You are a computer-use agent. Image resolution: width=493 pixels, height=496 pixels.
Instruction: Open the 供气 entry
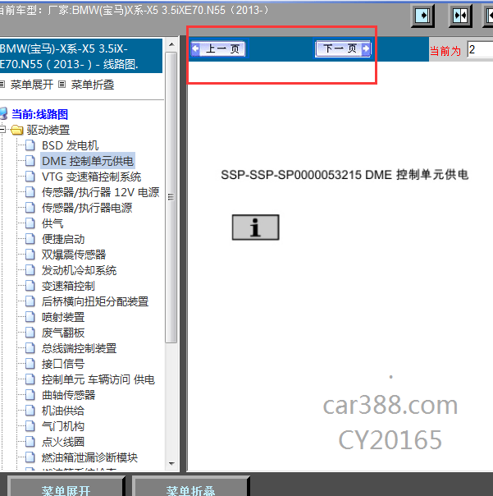pos(52,223)
